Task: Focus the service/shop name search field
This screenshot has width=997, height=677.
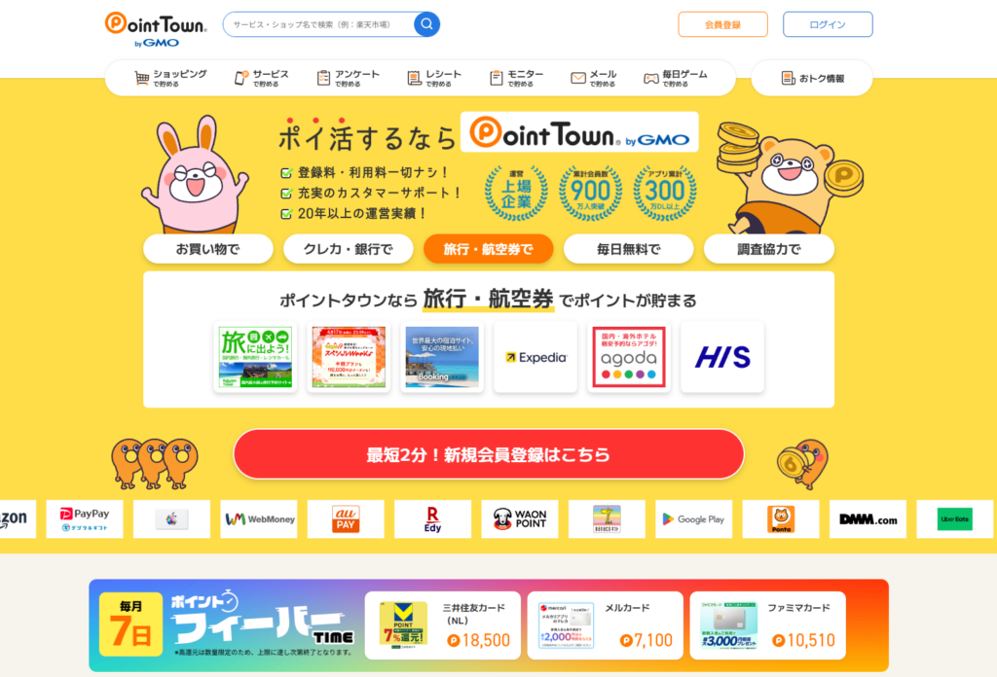Action: click(x=319, y=24)
